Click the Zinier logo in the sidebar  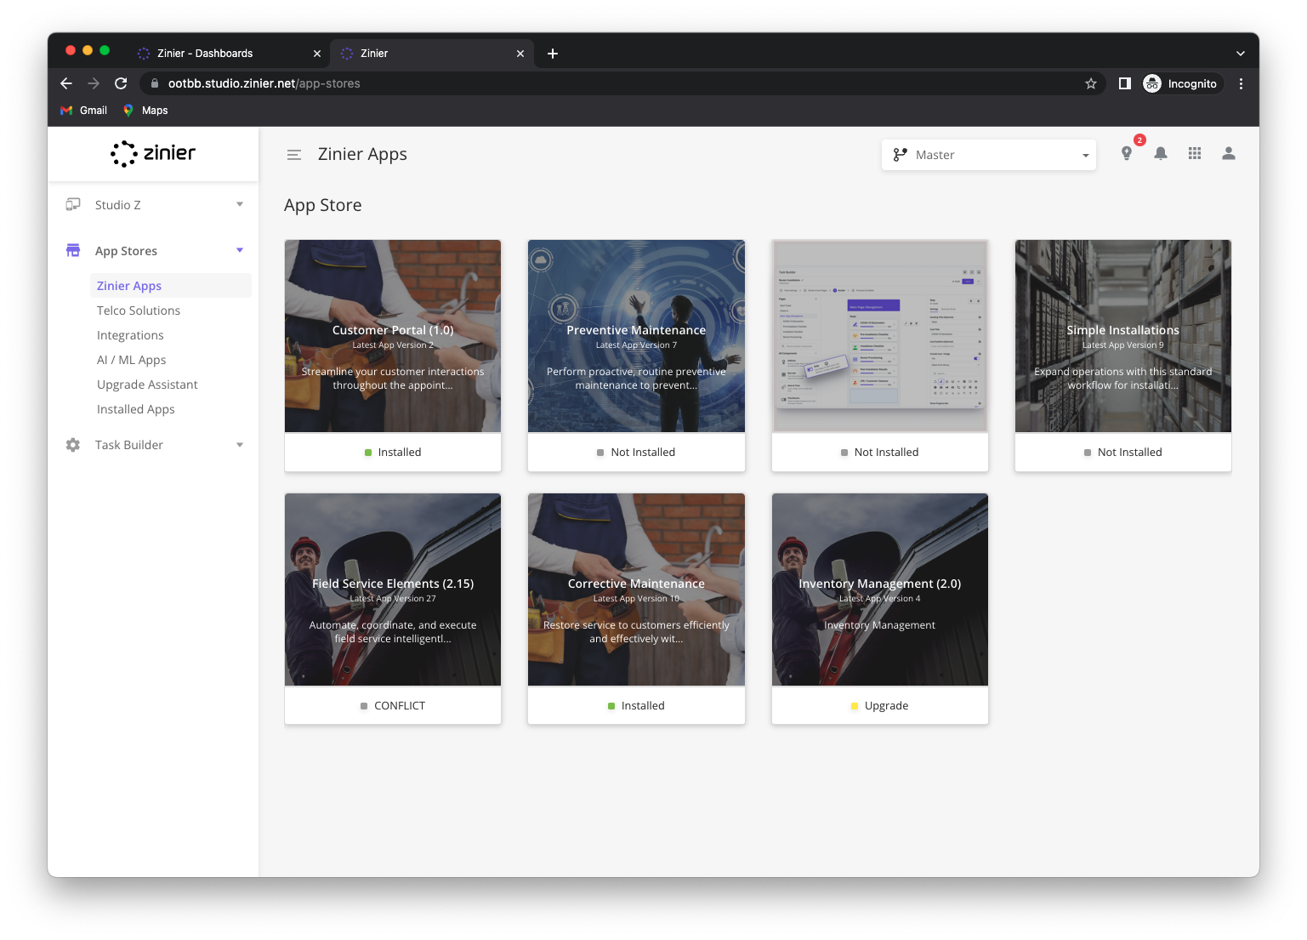tap(153, 153)
